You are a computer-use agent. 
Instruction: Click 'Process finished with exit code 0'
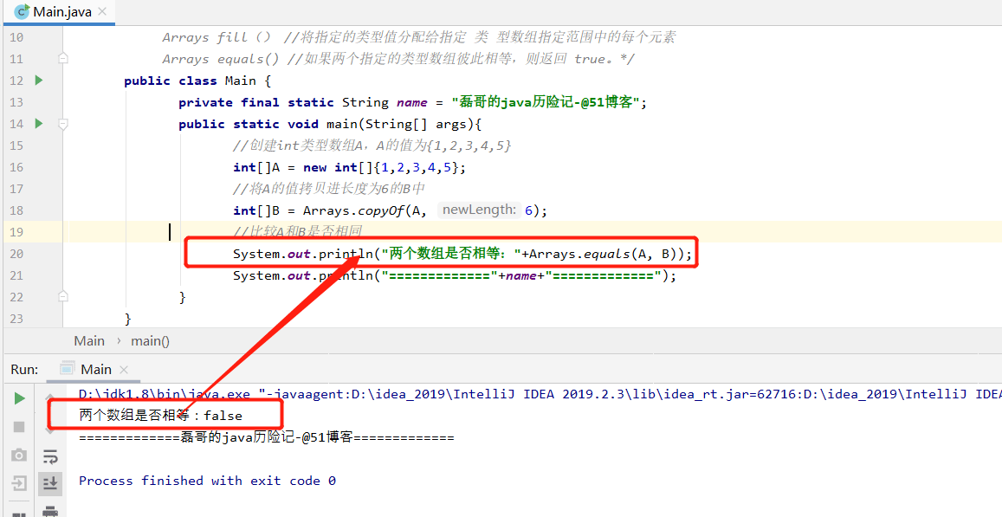[x=207, y=481]
